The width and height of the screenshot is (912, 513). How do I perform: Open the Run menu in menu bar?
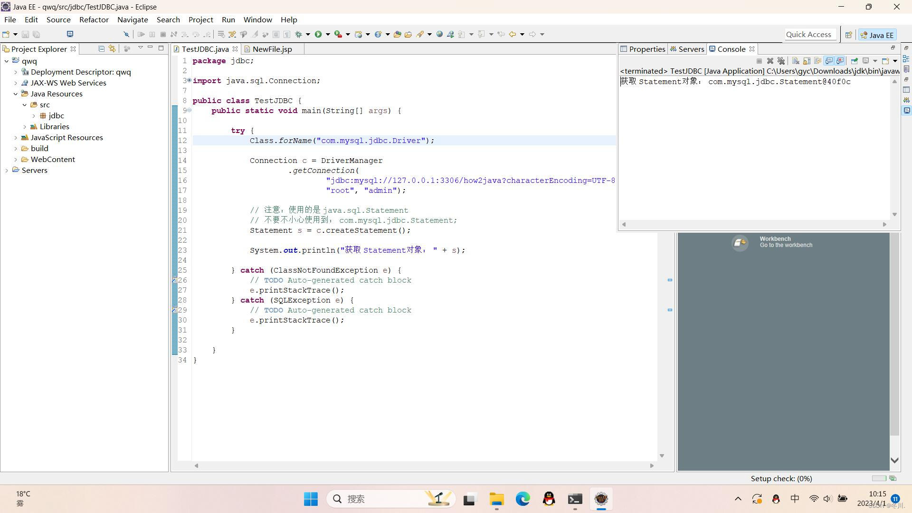click(x=228, y=19)
